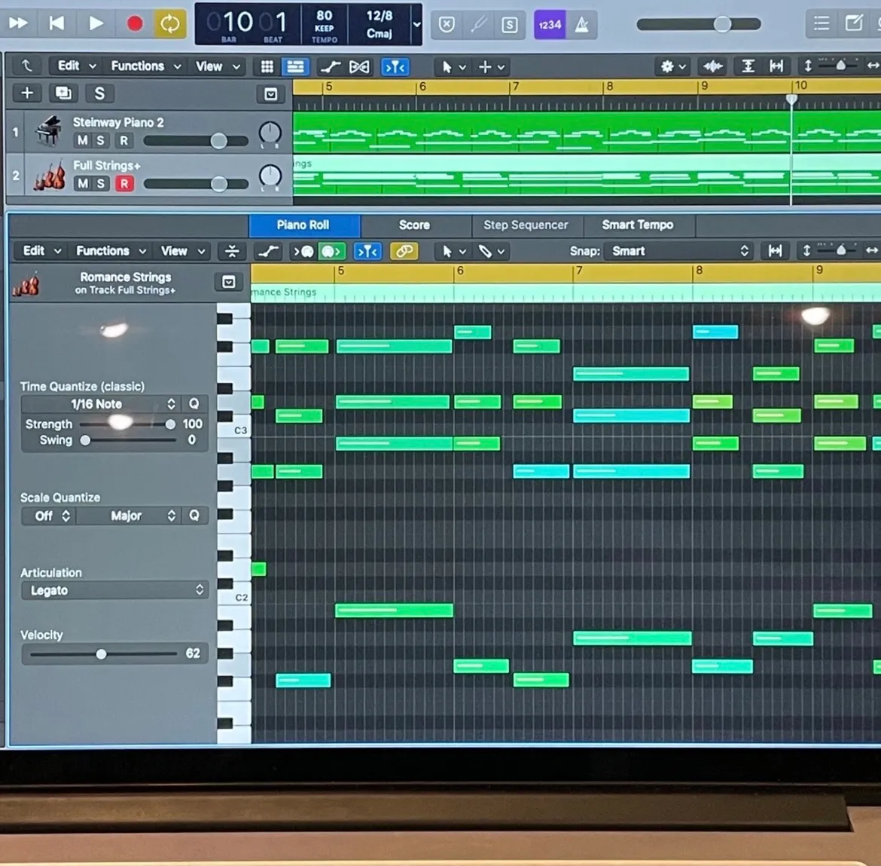This screenshot has width=881, height=866.
Task: Click the piano roll automation curve icon
Action: 267,251
